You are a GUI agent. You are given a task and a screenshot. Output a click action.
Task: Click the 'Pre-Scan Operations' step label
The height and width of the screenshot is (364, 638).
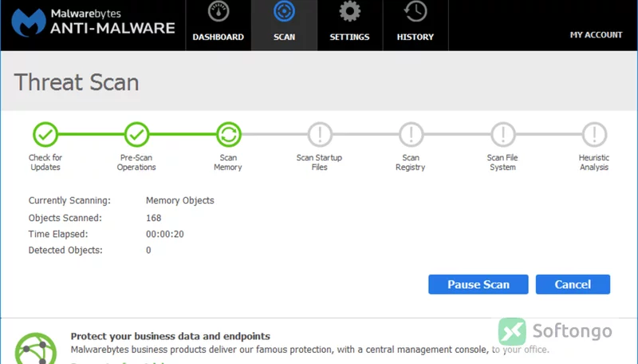(x=136, y=163)
